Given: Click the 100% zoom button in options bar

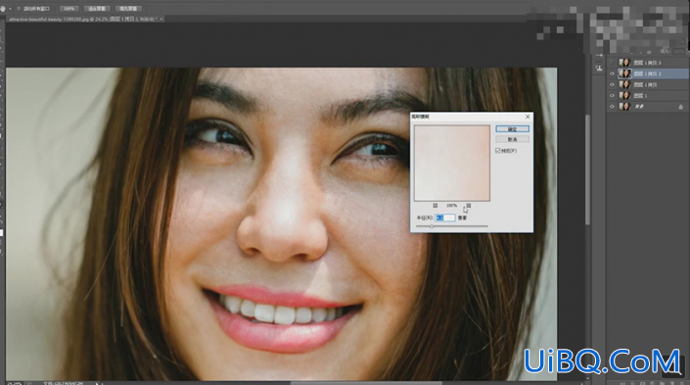Looking at the screenshot, I should tap(69, 9).
